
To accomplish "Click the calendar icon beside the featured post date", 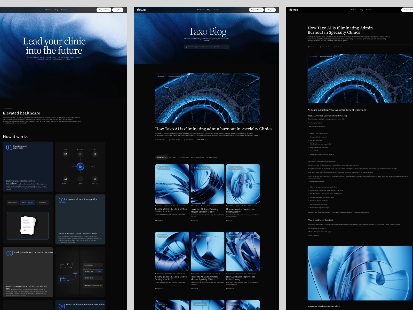I will [169, 140].
